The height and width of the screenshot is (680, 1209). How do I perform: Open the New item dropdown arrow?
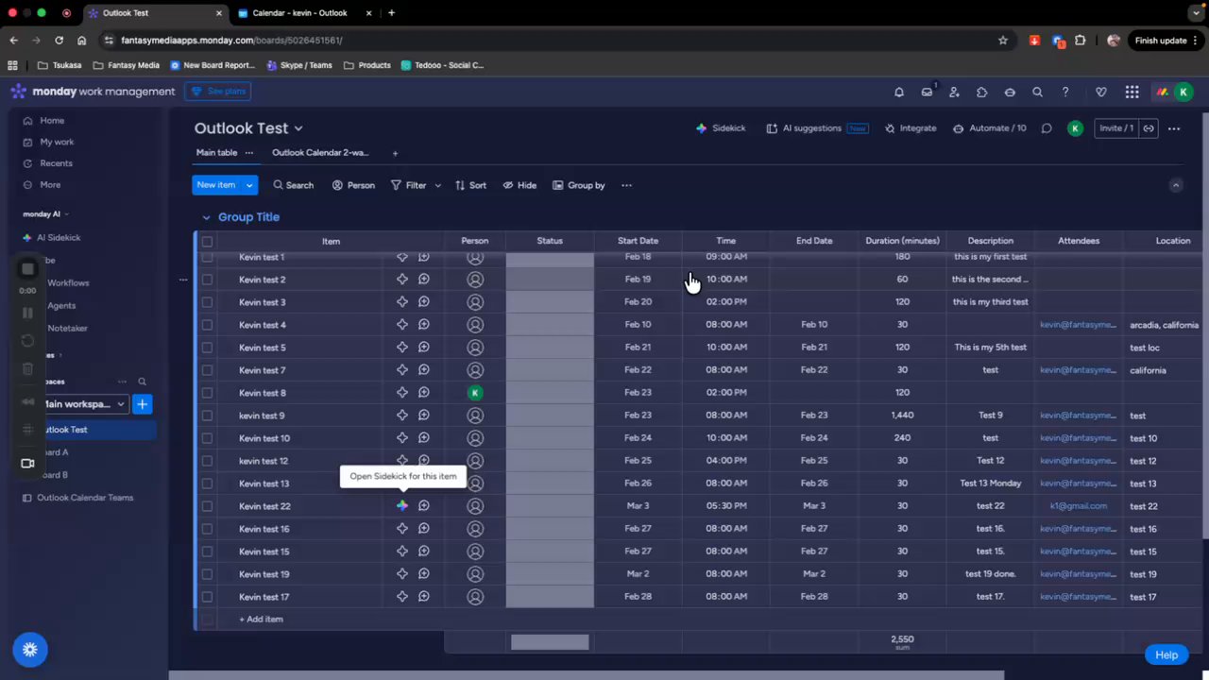pyautogui.click(x=249, y=185)
